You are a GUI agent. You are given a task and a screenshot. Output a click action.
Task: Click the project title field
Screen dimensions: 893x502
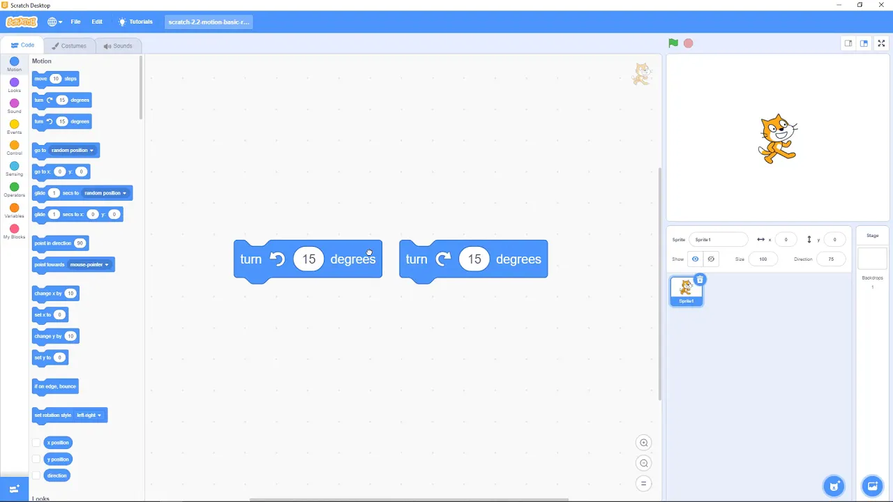[x=209, y=22]
